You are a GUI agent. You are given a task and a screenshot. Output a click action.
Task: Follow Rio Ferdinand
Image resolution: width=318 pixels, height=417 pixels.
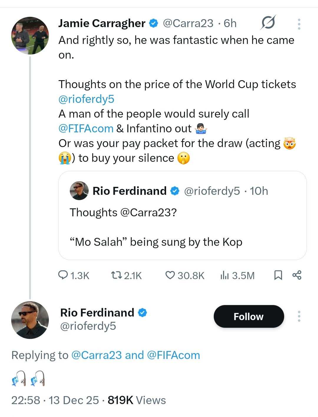coord(249,316)
